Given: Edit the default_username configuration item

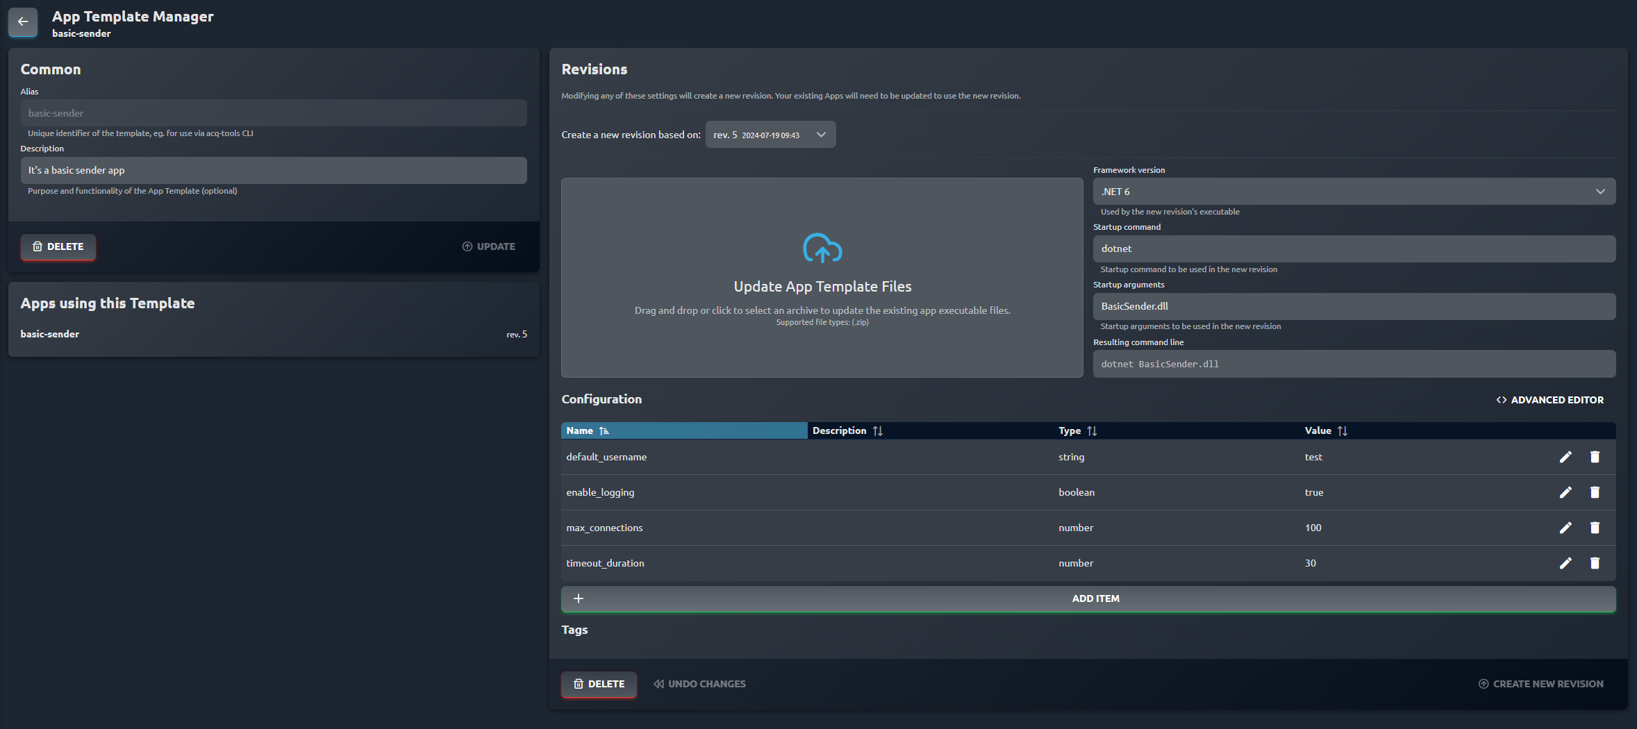Looking at the screenshot, I should click(1565, 457).
